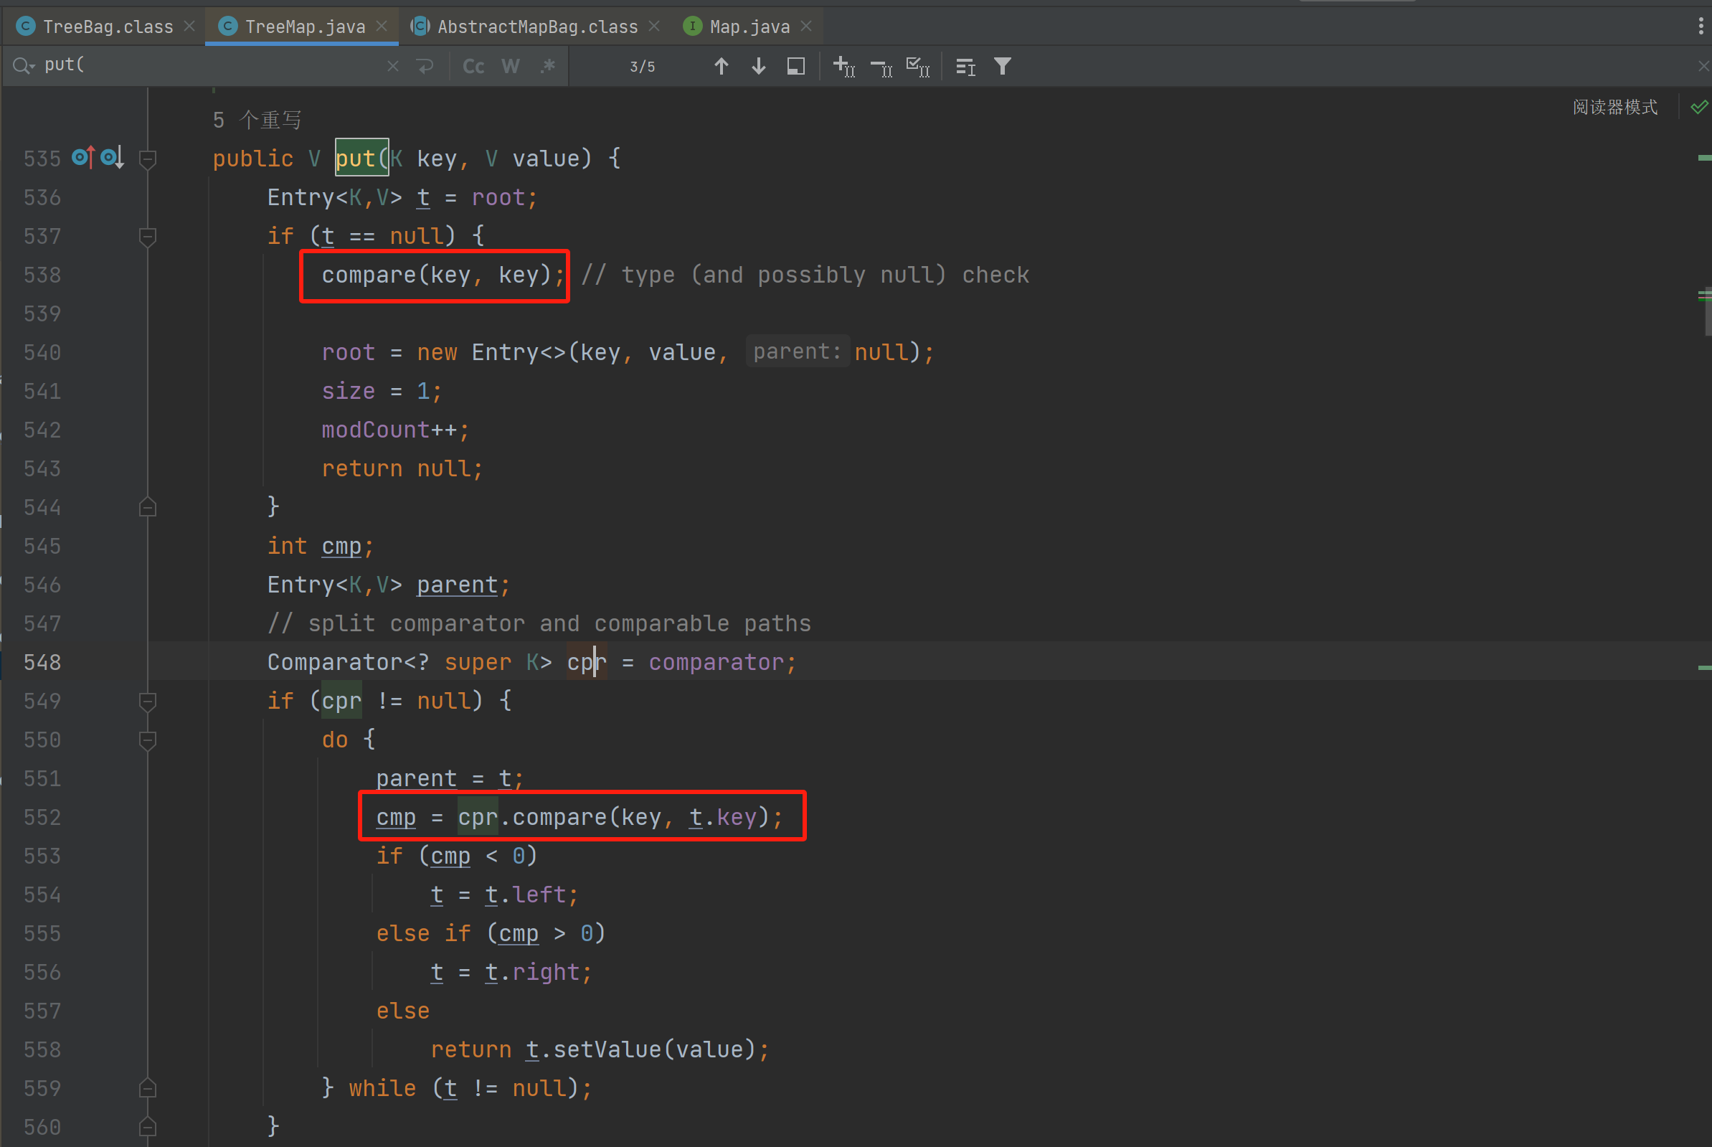Click the filter search results icon
Viewport: 1712px width, 1147px height.
tap(1002, 67)
